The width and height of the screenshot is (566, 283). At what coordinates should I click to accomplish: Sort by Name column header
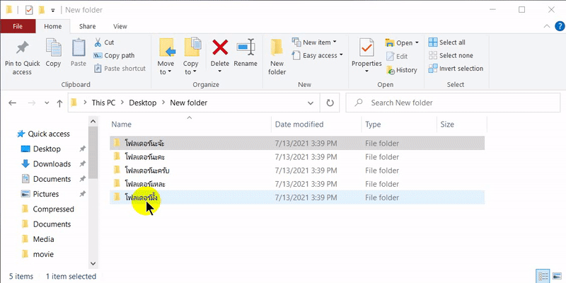(121, 125)
